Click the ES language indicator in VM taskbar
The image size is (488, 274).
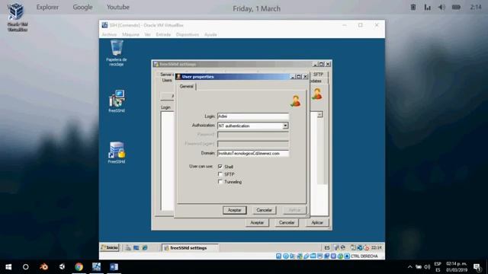click(327, 247)
